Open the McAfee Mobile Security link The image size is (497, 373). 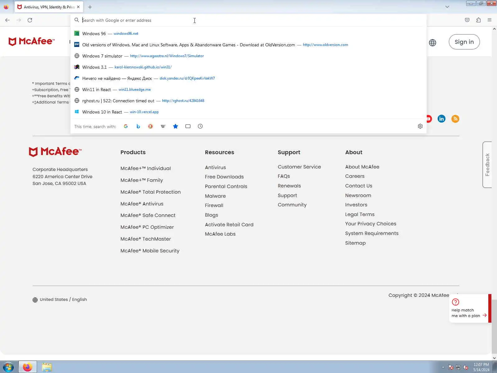150,251
